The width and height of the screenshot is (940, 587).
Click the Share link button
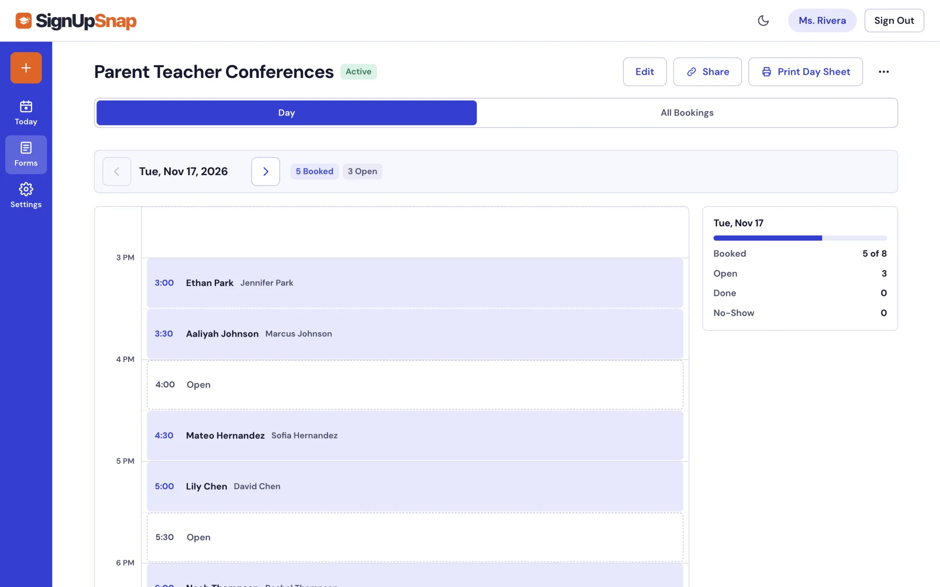click(707, 72)
